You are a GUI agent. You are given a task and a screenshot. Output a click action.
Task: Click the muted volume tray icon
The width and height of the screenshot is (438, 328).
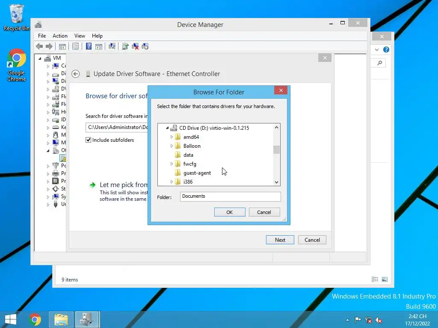pyautogui.click(x=379, y=320)
